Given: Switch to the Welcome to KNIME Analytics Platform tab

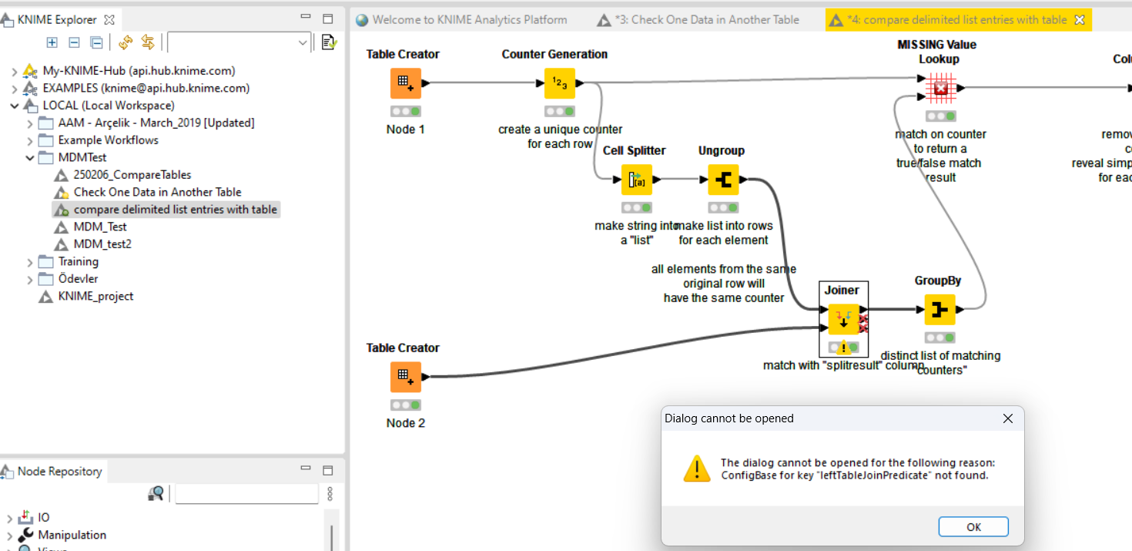Looking at the screenshot, I should (x=461, y=20).
